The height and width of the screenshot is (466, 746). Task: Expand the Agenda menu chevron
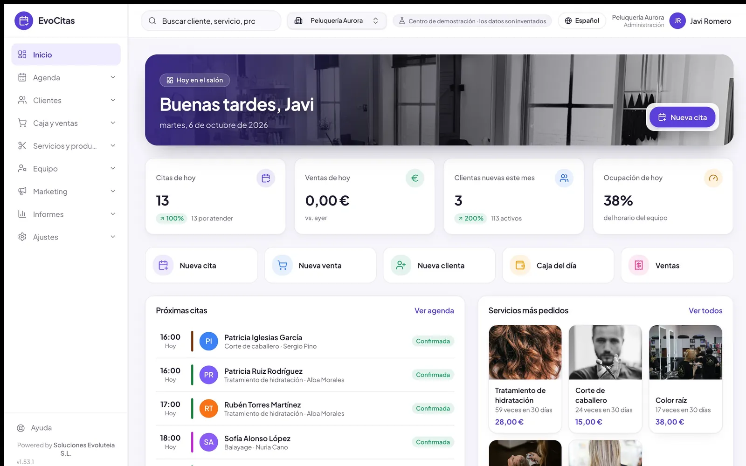pos(113,77)
